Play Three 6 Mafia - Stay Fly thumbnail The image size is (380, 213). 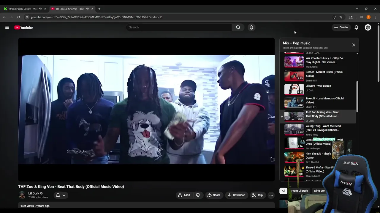[x=294, y=171]
